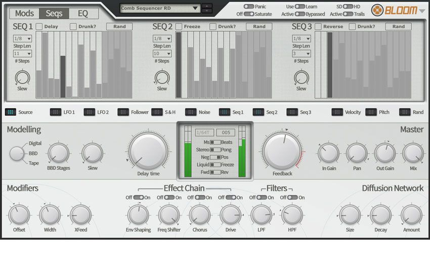Click the In Gain knob
The image size is (430, 255).
point(329,154)
